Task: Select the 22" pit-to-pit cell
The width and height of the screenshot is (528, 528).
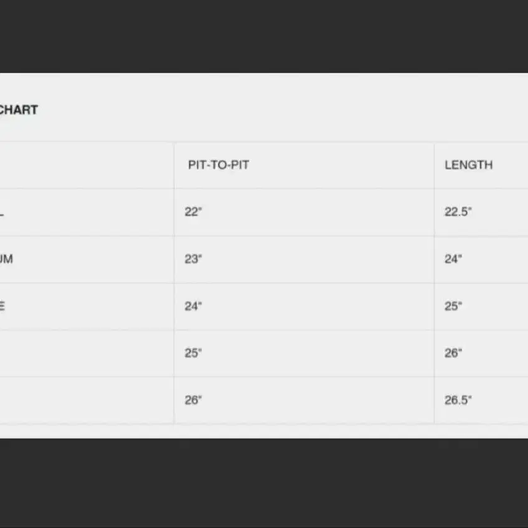Action: [193, 212]
